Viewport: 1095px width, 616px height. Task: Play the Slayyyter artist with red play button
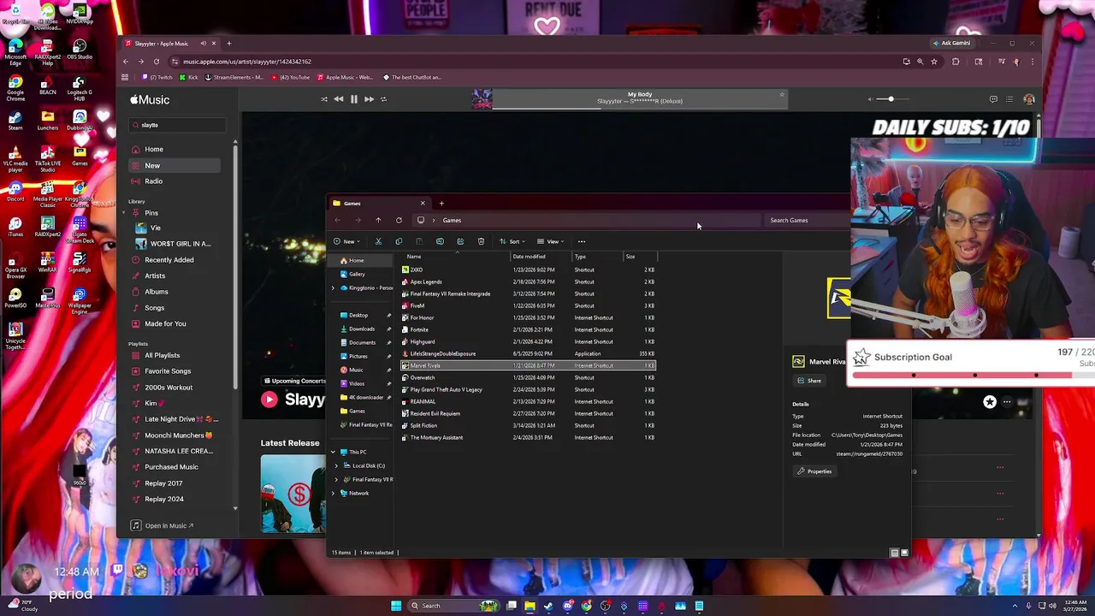pos(269,400)
